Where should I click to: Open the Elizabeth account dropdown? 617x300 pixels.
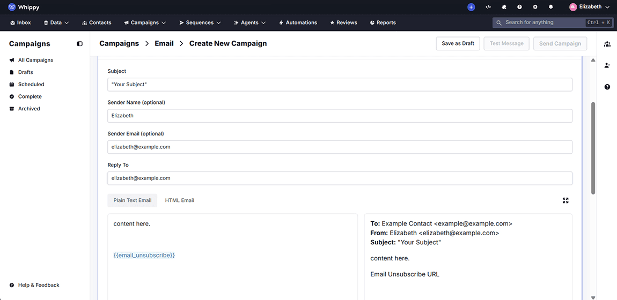tap(591, 7)
